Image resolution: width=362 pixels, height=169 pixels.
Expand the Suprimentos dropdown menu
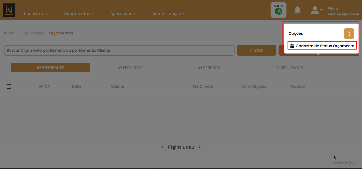point(79,14)
